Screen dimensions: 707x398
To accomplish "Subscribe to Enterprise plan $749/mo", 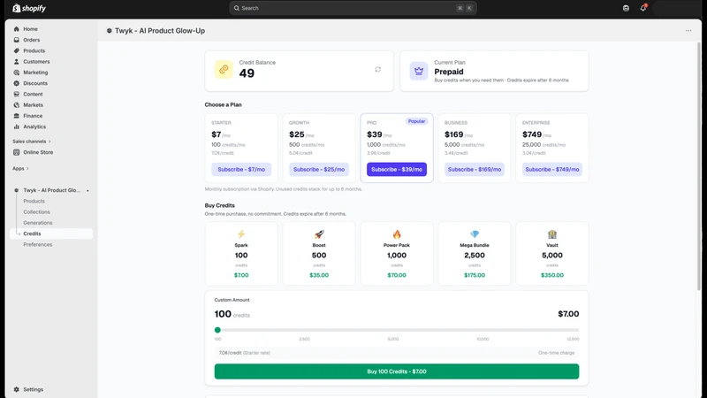I will [552, 169].
